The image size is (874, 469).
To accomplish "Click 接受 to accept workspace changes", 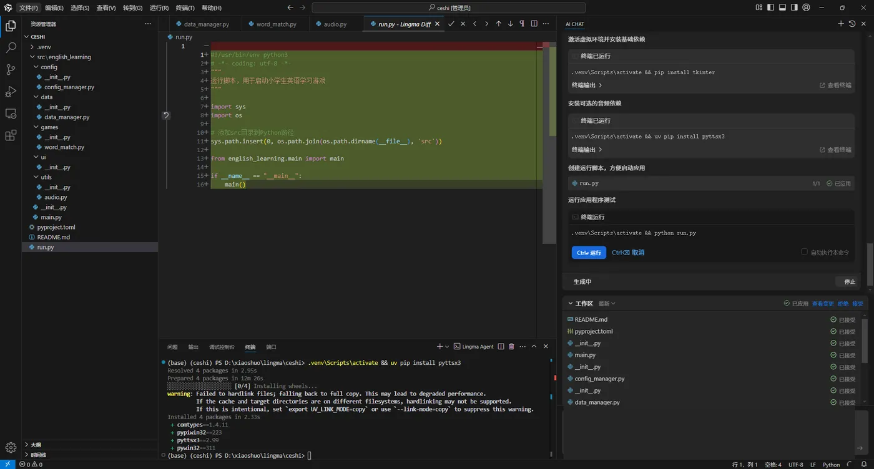I will [858, 304].
